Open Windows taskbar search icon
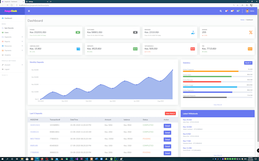The height and width of the screenshot is (161, 259). [7, 159]
